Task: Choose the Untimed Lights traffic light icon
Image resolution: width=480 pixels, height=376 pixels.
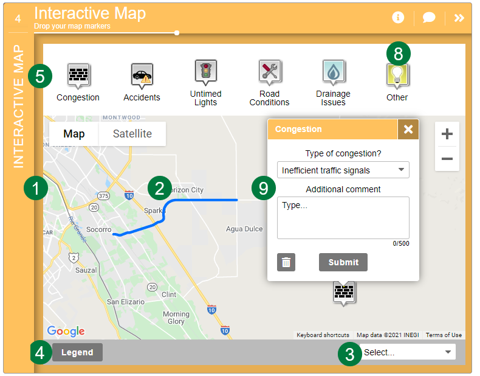Action: coord(205,71)
